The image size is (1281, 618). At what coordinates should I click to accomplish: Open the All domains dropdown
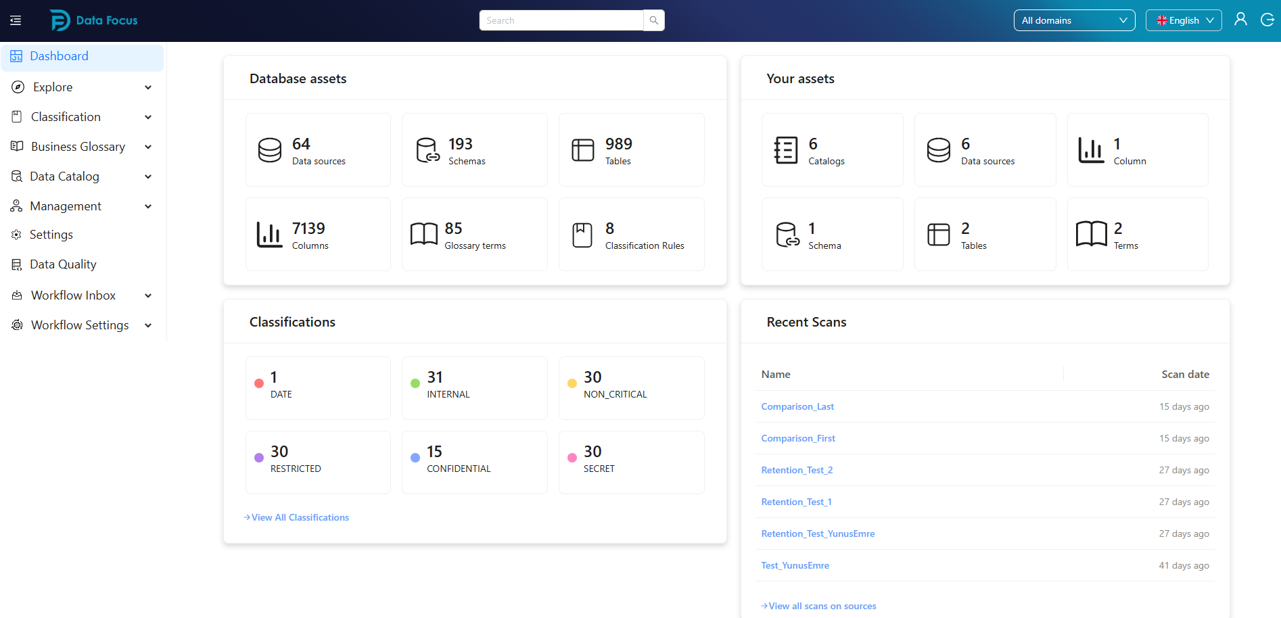(x=1073, y=20)
